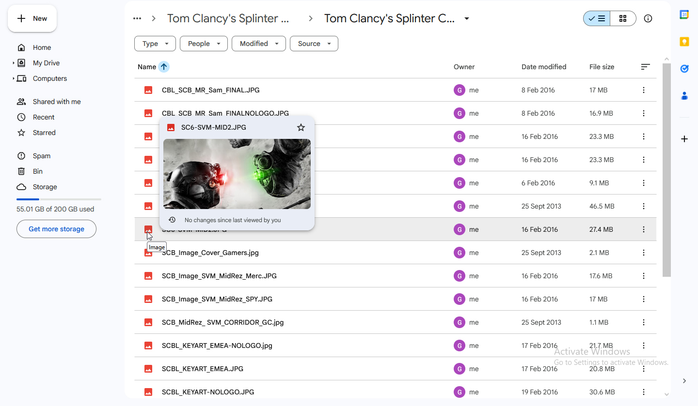Open Google Tasks side panel icon
The height and width of the screenshot is (406, 698).
point(684,69)
